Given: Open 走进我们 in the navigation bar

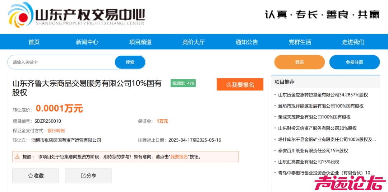Looking at the screenshot, I should (353, 42).
